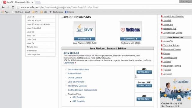Viewport: 192px width, 108px height.
Task: Open the Java.com link
Action: tap(168, 74)
